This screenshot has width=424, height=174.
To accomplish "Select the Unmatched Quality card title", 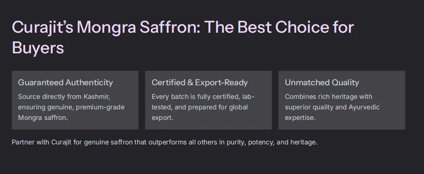I will click(322, 83).
